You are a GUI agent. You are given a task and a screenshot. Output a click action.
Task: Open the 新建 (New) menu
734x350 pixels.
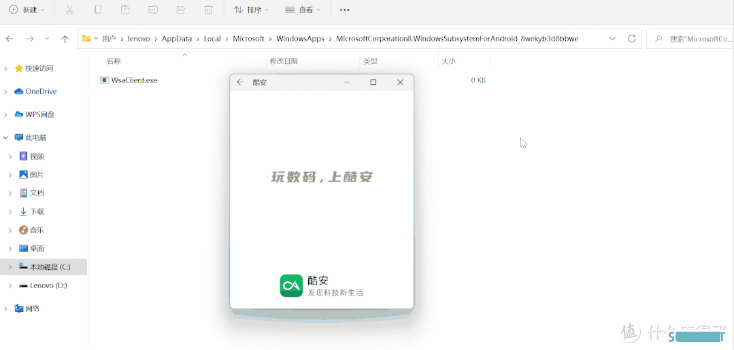pos(27,10)
